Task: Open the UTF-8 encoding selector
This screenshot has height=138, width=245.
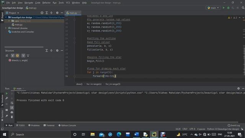Action: [192, 129]
